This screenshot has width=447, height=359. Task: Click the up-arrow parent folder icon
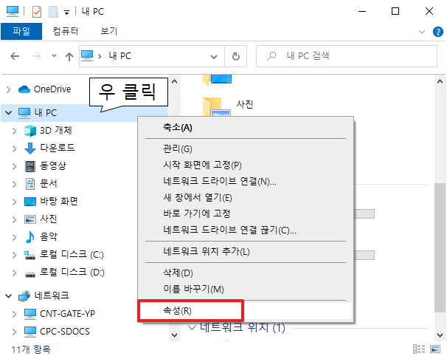coord(69,56)
